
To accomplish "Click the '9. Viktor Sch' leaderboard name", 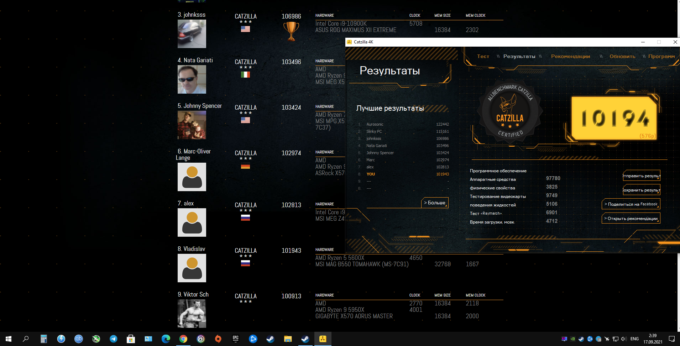I will tap(193, 294).
